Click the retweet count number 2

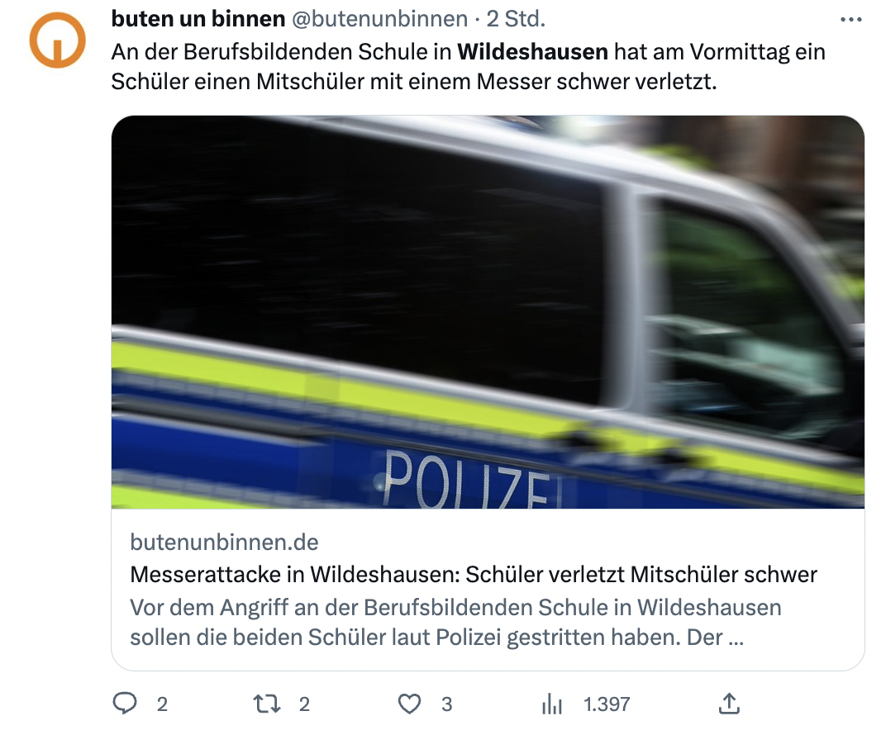[304, 704]
